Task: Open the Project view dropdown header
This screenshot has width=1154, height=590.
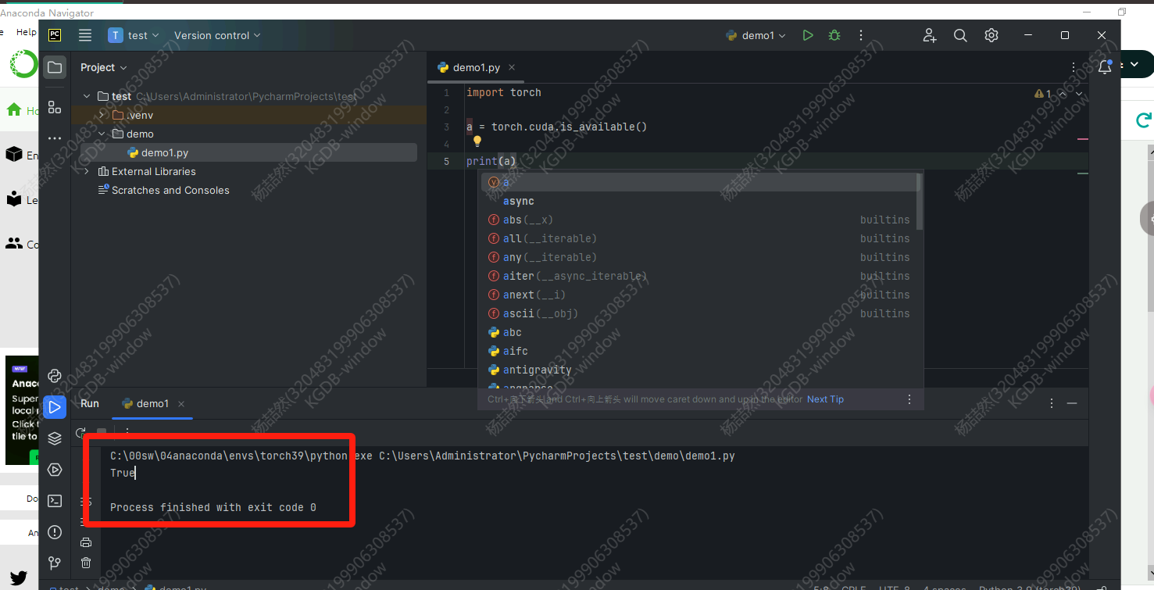Action: [x=103, y=67]
